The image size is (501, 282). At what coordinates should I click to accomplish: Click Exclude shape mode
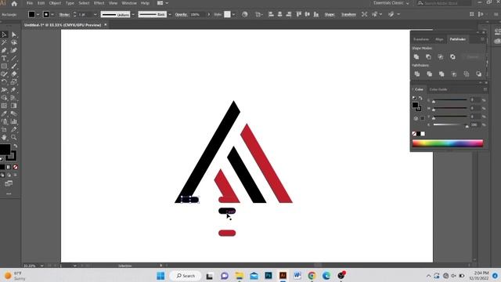452,57
